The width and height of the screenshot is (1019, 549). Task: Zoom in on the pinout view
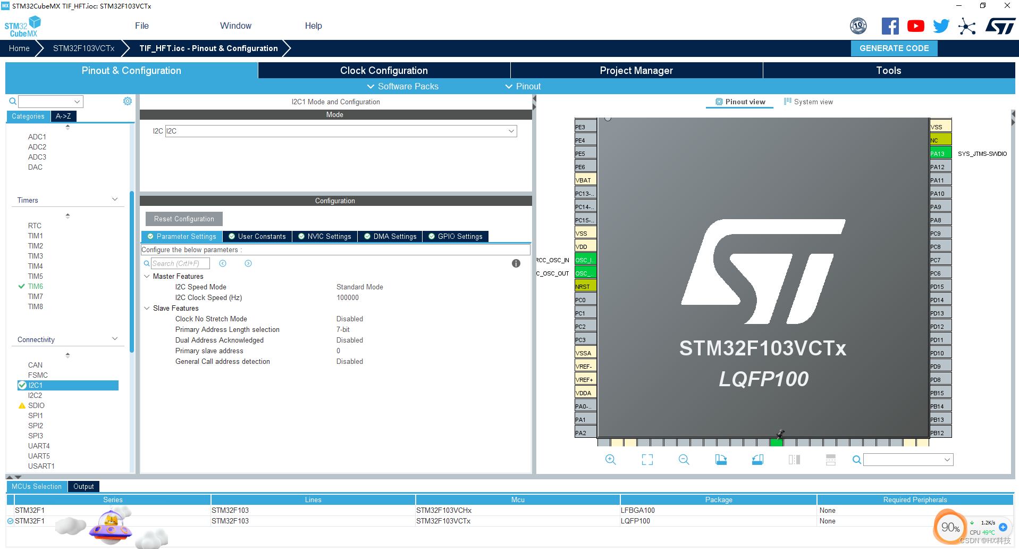[611, 460]
